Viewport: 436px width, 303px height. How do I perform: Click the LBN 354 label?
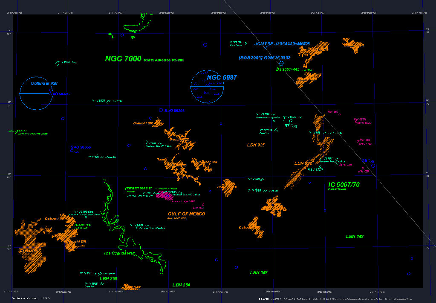(181, 285)
